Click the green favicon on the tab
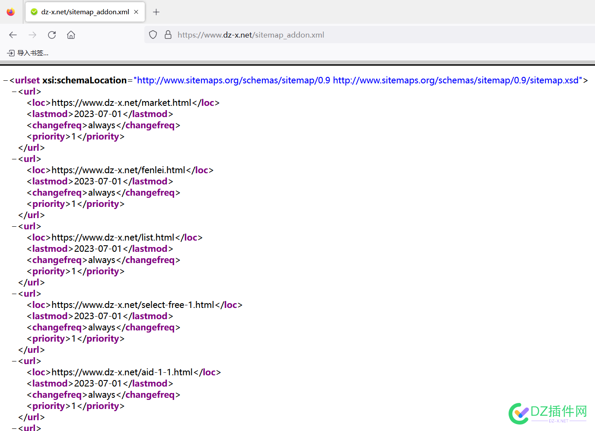Image resolution: width=595 pixels, height=431 pixels. tap(34, 12)
